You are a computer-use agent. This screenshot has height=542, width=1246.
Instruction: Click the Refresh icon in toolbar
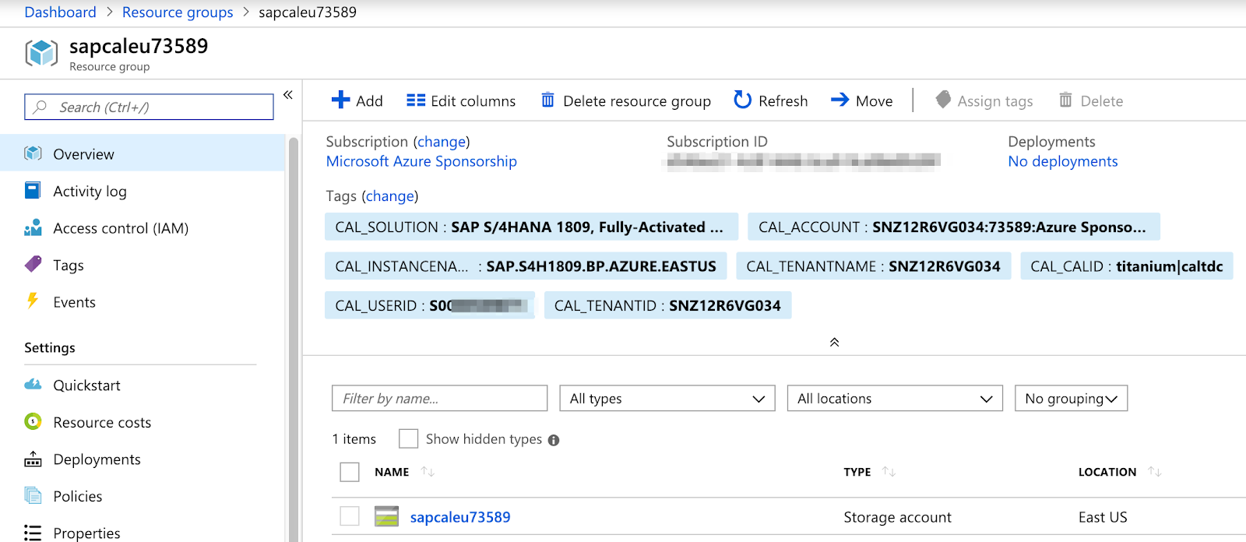click(x=743, y=100)
